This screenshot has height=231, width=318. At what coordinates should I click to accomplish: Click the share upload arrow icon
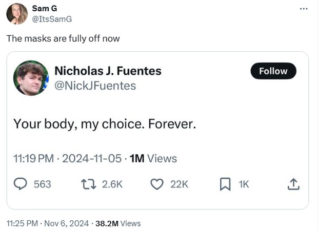(x=293, y=184)
